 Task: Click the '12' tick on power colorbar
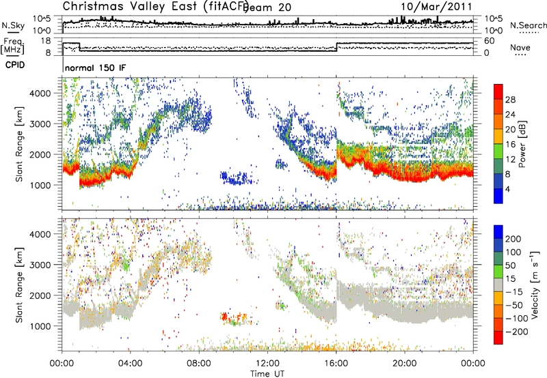[510, 160]
